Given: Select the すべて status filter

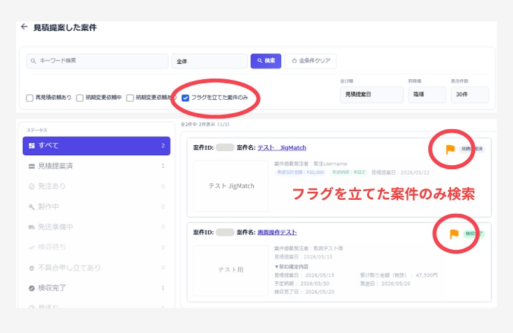Looking at the screenshot, I should 97,146.
